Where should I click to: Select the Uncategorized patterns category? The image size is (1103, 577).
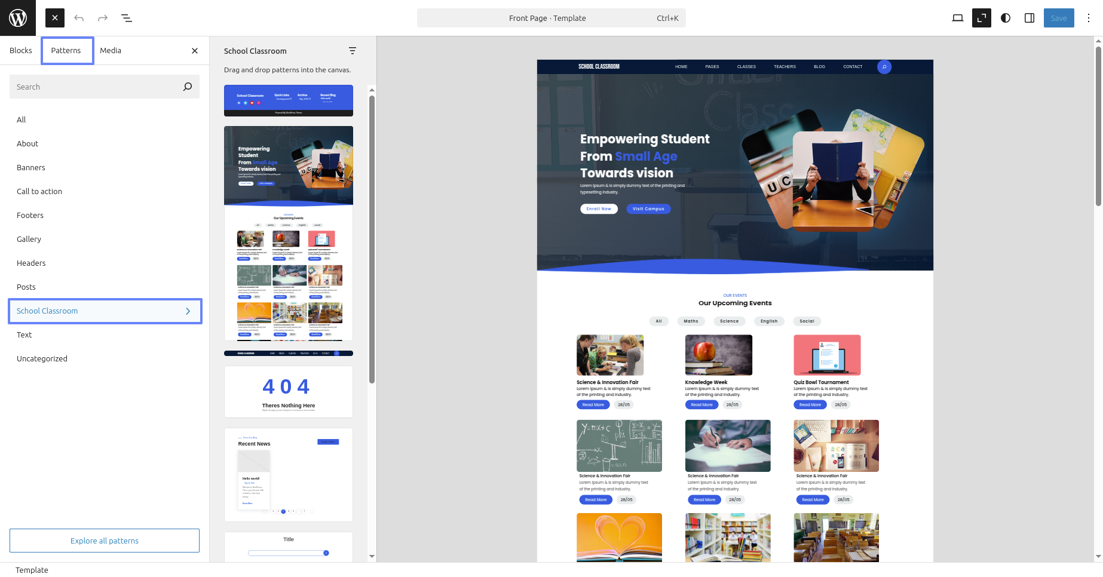point(105,358)
